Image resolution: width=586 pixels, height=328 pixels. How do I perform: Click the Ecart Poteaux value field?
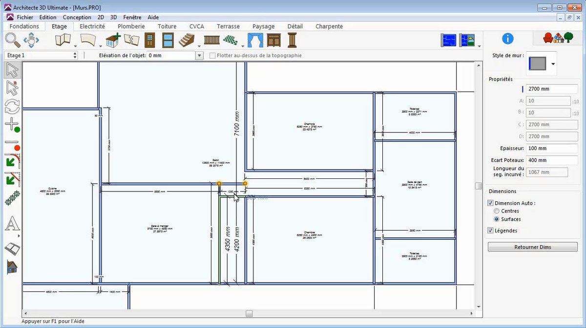point(552,160)
